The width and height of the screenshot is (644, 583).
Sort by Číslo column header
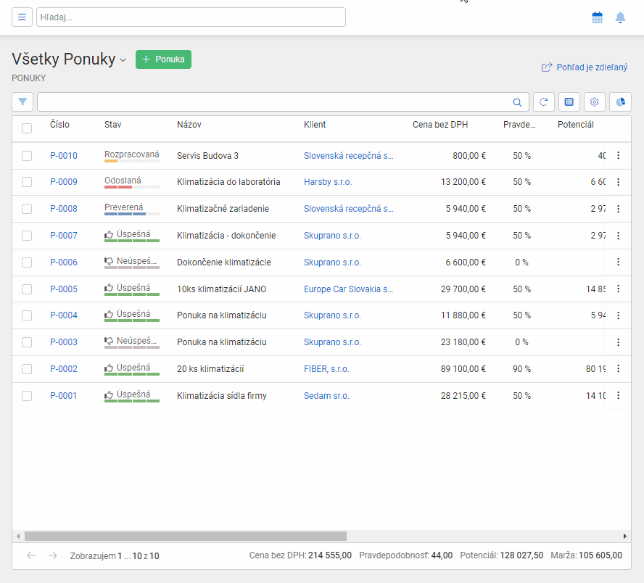tap(59, 125)
